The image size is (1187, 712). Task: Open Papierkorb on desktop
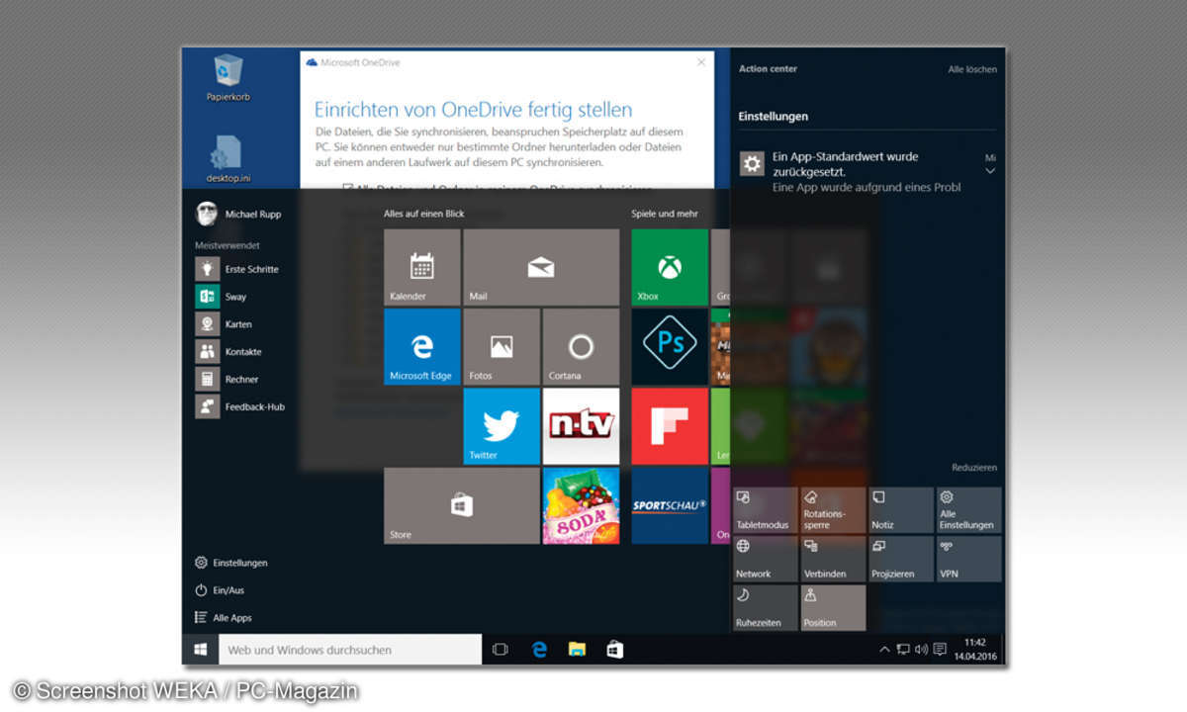(228, 78)
